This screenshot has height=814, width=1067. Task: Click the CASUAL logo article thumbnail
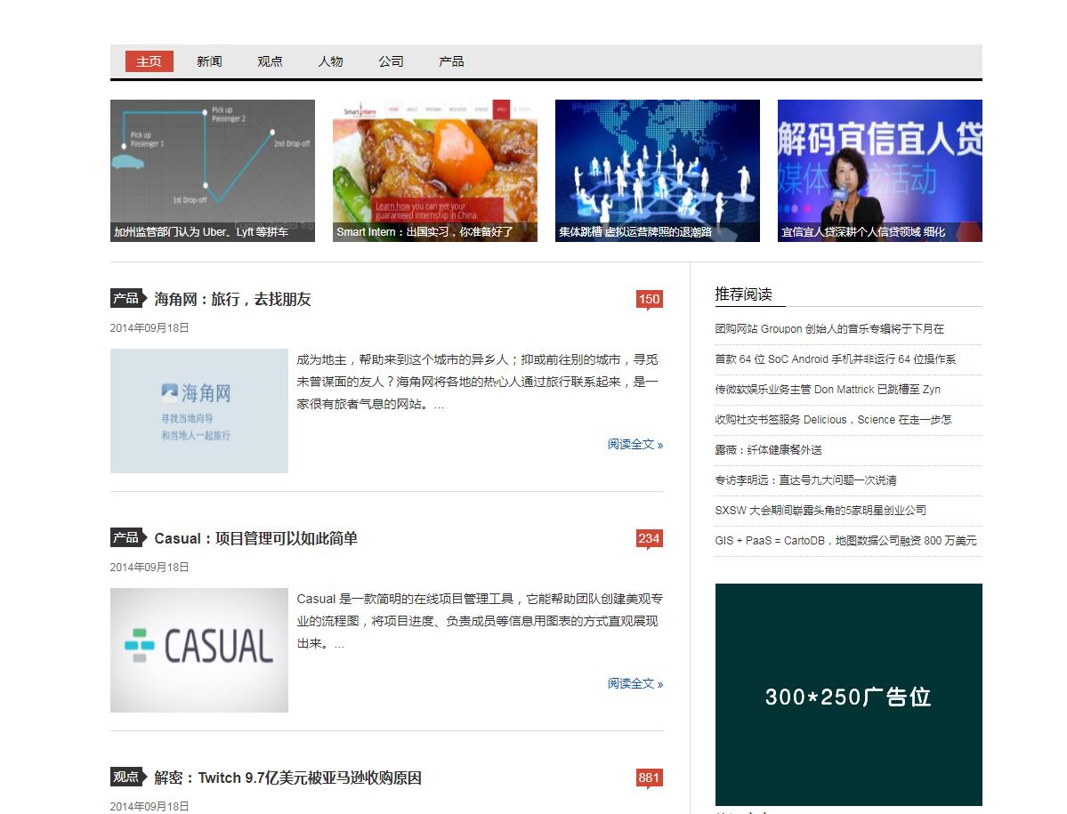click(199, 650)
